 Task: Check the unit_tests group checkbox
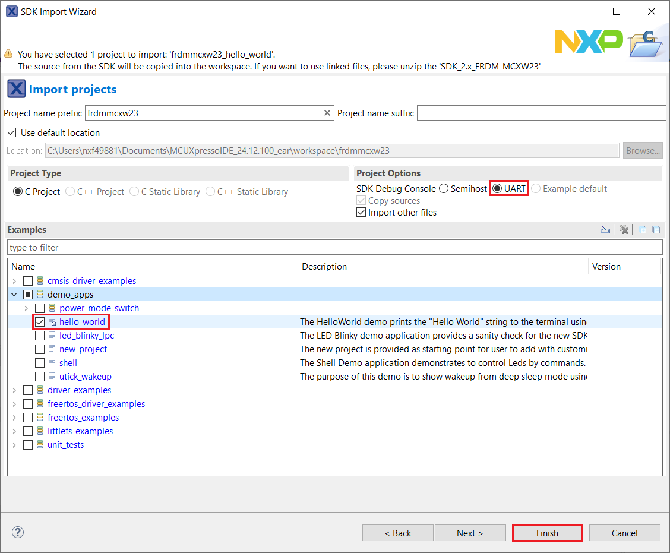pyautogui.click(x=28, y=445)
